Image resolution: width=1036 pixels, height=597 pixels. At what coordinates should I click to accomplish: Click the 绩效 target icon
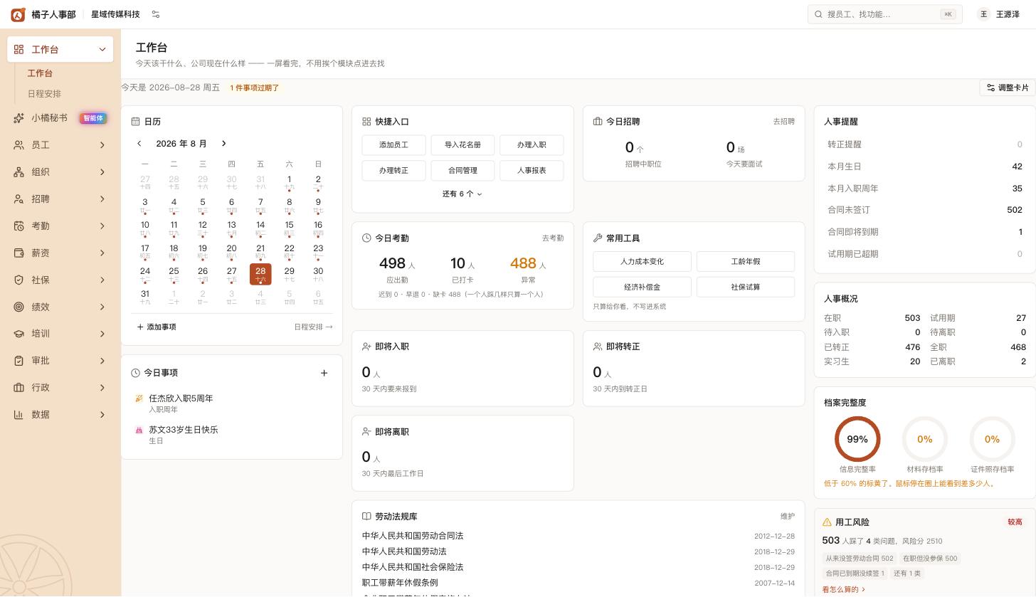point(19,307)
